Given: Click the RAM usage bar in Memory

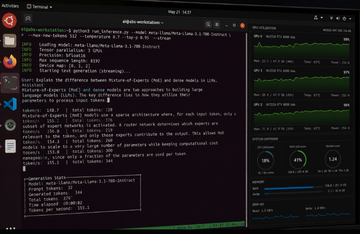Looking at the screenshot, I should tap(294, 188).
